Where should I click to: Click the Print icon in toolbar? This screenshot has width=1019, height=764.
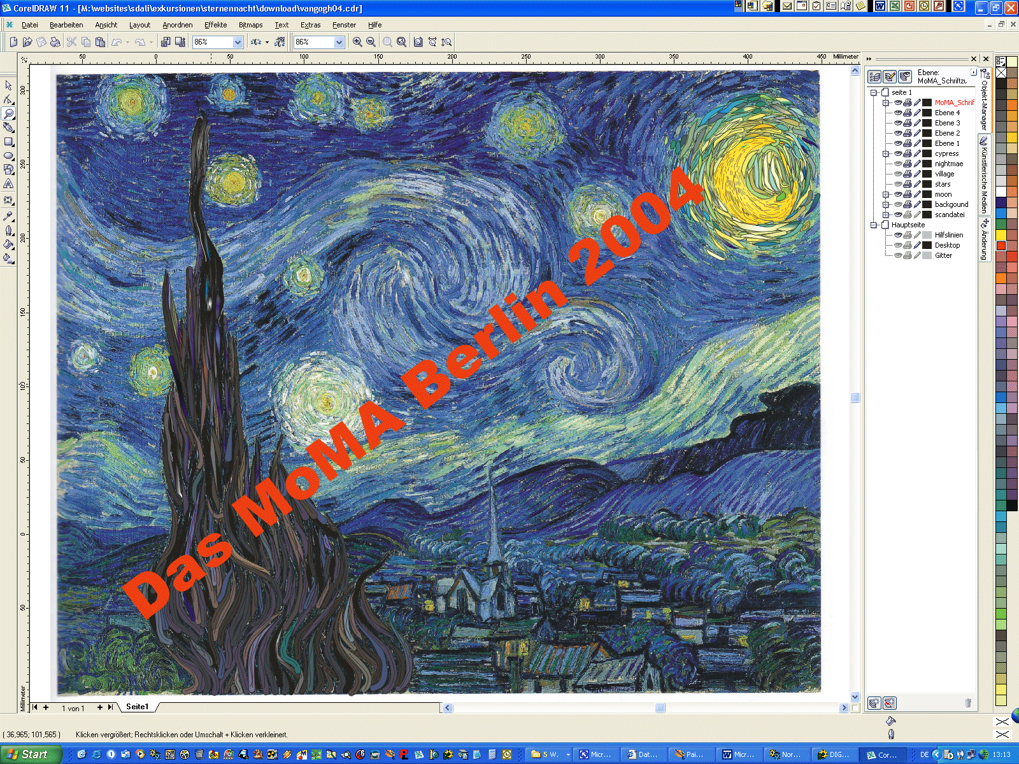point(55,42)
